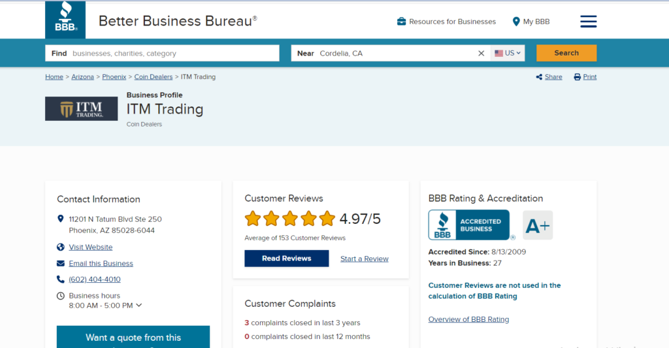This screenshot has height=348, width=669.
Task: Click the Resources for Businesses menu item
Action: click(446, 22)
